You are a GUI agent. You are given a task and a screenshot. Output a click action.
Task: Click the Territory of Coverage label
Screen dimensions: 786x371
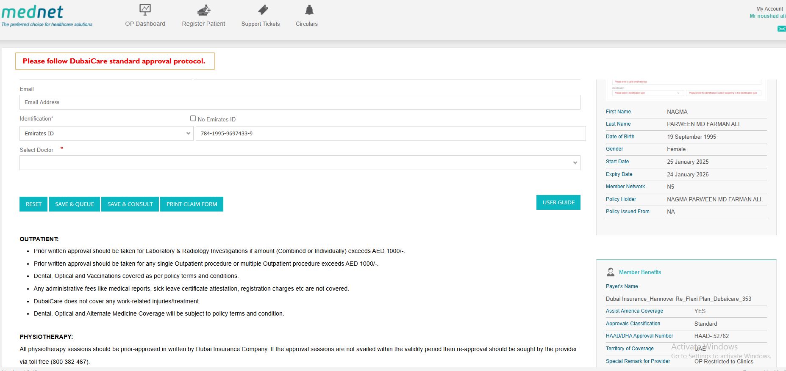click(x=630, y=349)
